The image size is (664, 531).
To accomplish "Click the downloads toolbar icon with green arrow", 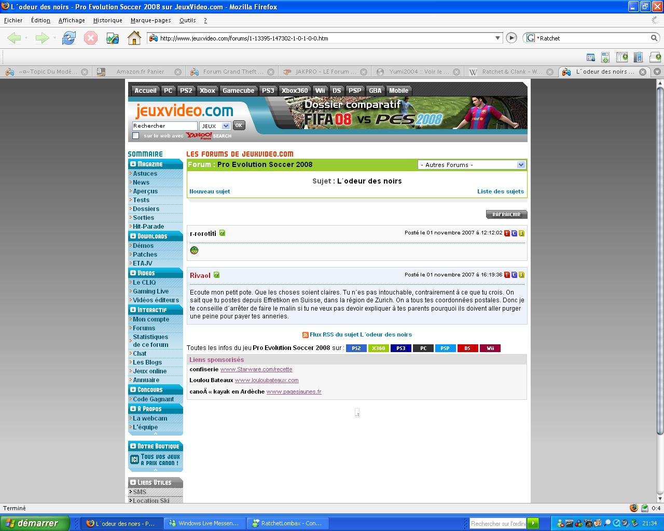I will pyautogui.click(x=605, y=57).
